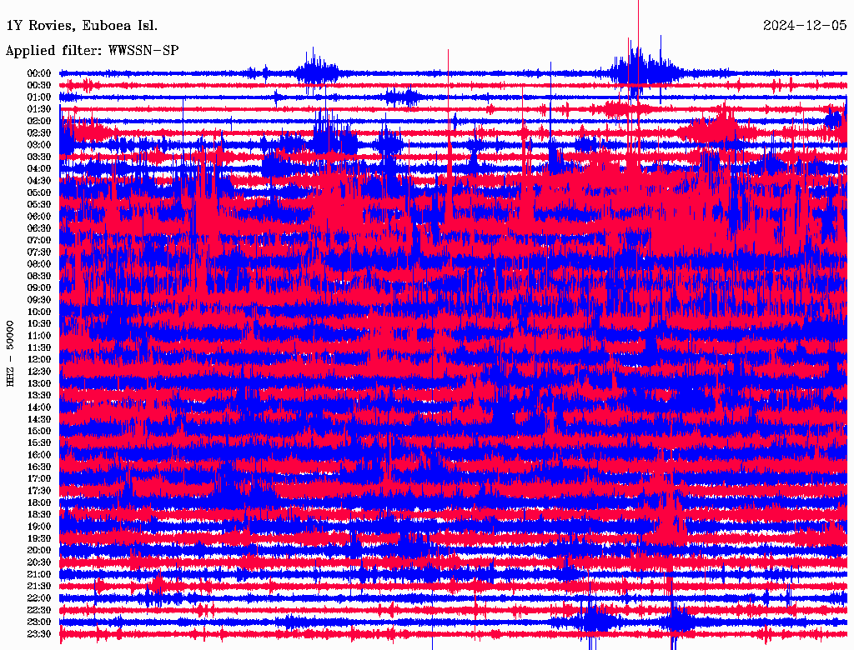854x650 pixels.
Task: Select the 21:00 time label
Action: click(39, 574)
